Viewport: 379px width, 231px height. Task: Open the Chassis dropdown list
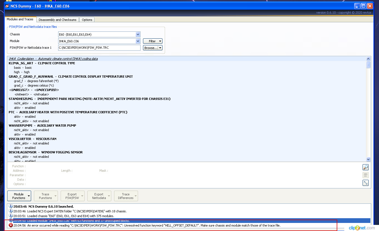pyautogui.click(x=138, y=35)
